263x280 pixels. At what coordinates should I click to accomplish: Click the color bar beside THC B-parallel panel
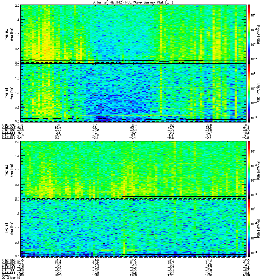(x=249, y=228)
